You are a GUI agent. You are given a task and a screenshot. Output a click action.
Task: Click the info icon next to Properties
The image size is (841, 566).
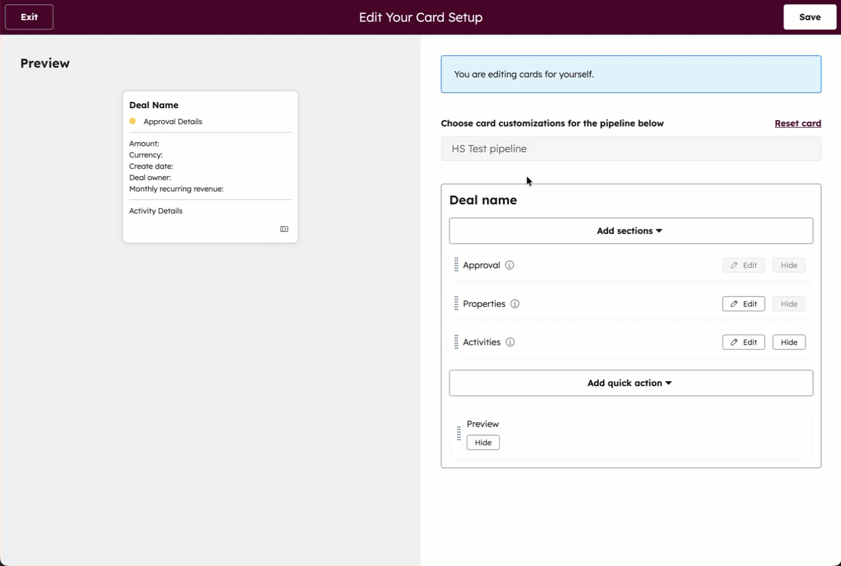(515, 304)
